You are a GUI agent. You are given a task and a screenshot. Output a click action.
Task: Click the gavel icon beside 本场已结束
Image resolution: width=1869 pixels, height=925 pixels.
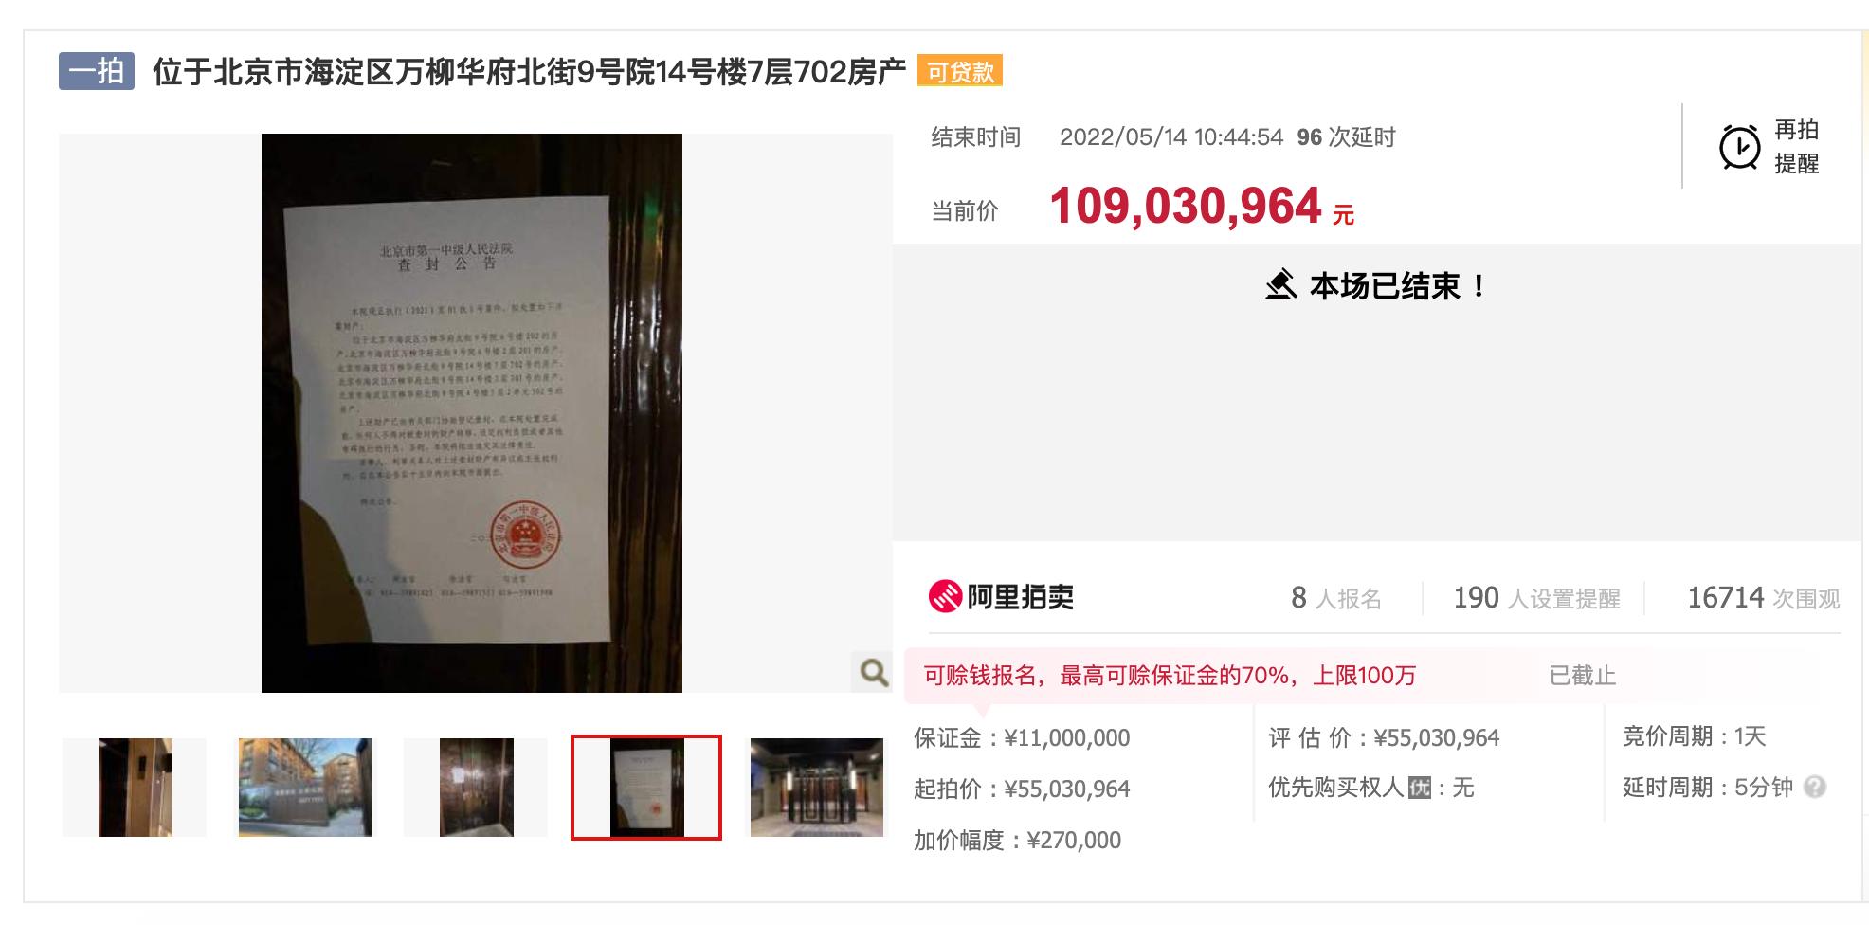coord(1280,284)
